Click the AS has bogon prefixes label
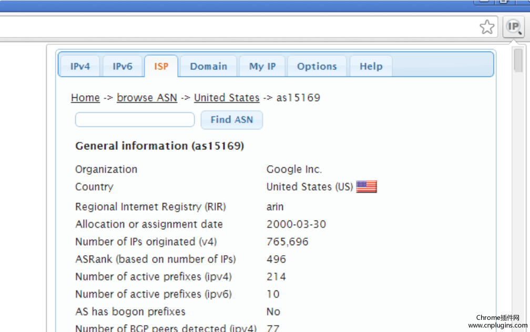Screen dimensions: 530x332 tap(130, 311)
